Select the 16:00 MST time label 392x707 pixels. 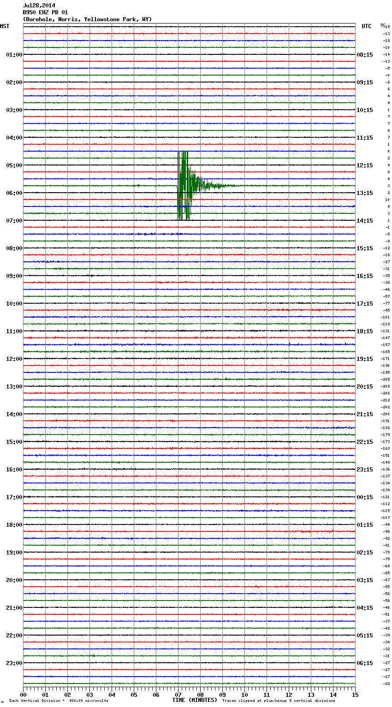(x=14, y=470)
